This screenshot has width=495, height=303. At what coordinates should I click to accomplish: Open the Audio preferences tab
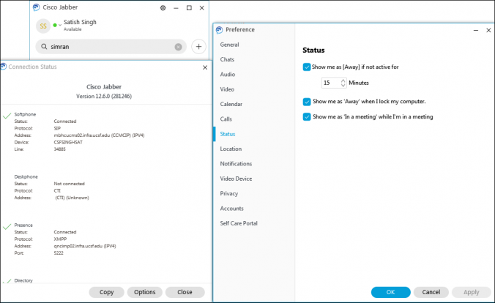[228, 75]
